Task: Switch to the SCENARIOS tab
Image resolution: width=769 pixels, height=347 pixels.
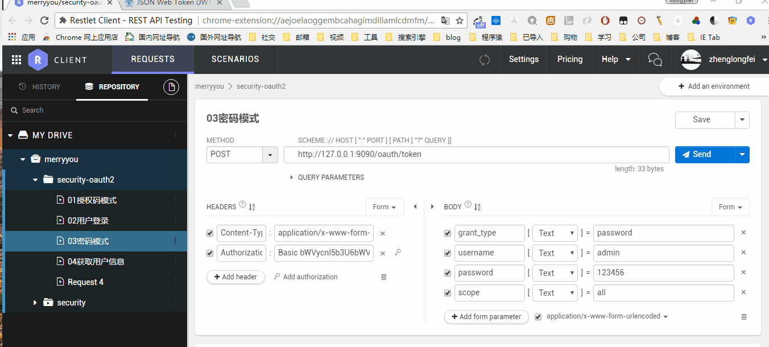Action: click(x=234, y=59)
